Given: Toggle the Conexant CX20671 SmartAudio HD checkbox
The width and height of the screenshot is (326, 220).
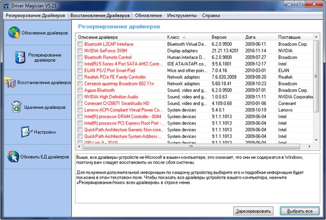Looking at the screenshot, I should tap(79, 103).
